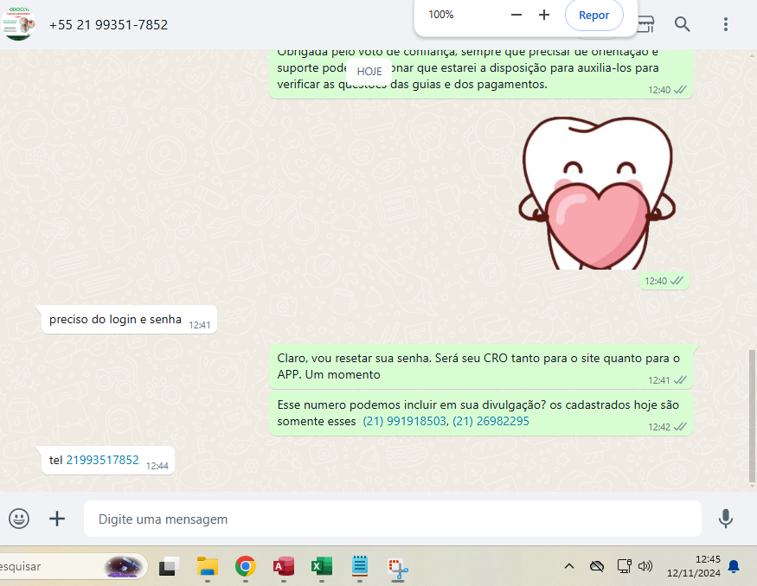This screenshot has height=586, width=757.
Task: Open the emoji picker
Action: [19, 519]
